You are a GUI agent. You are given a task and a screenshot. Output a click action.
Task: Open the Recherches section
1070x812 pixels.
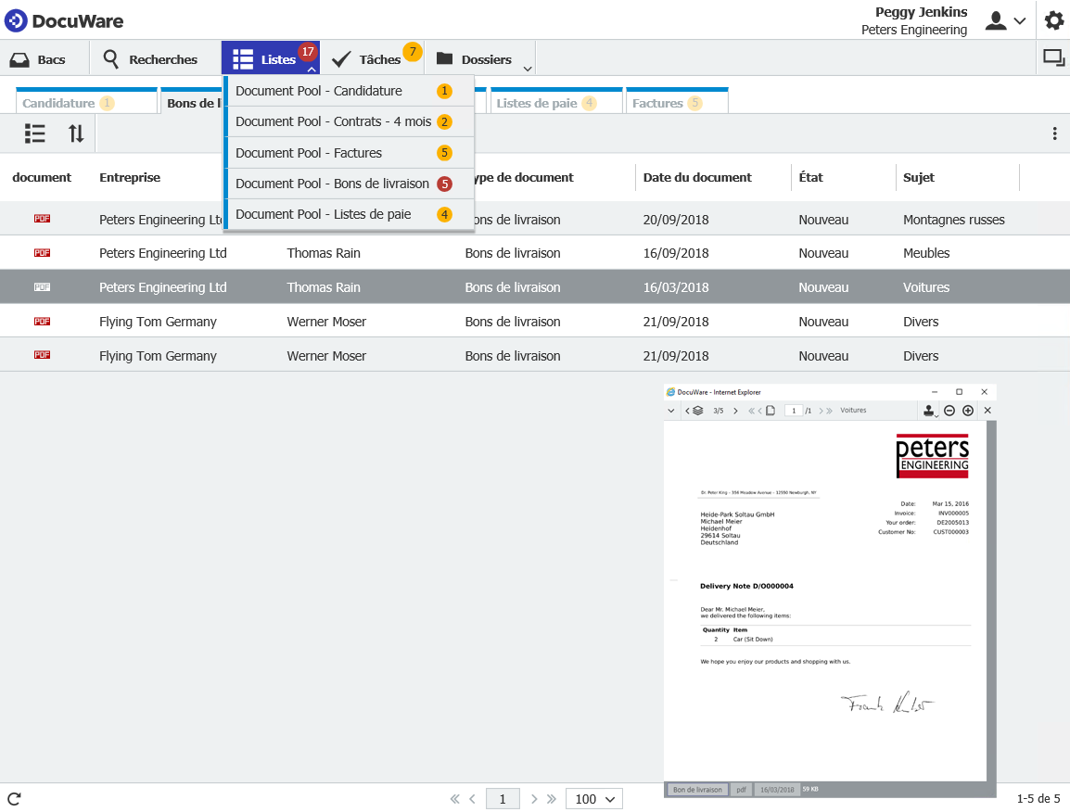coord(153,57)
